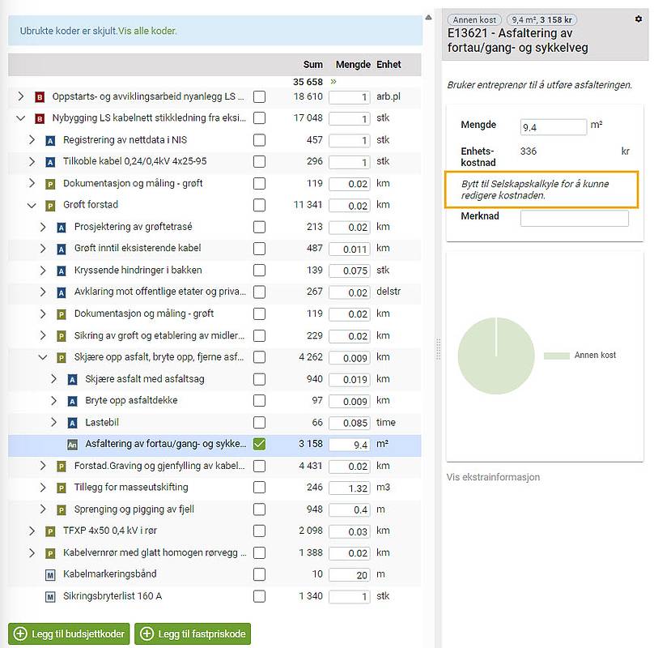Click red B icon of Oppstarts- og avviklingsarbeid row
Image resolution: width=654 pixels, height=648 pixels.
click(x=40, y=97)
